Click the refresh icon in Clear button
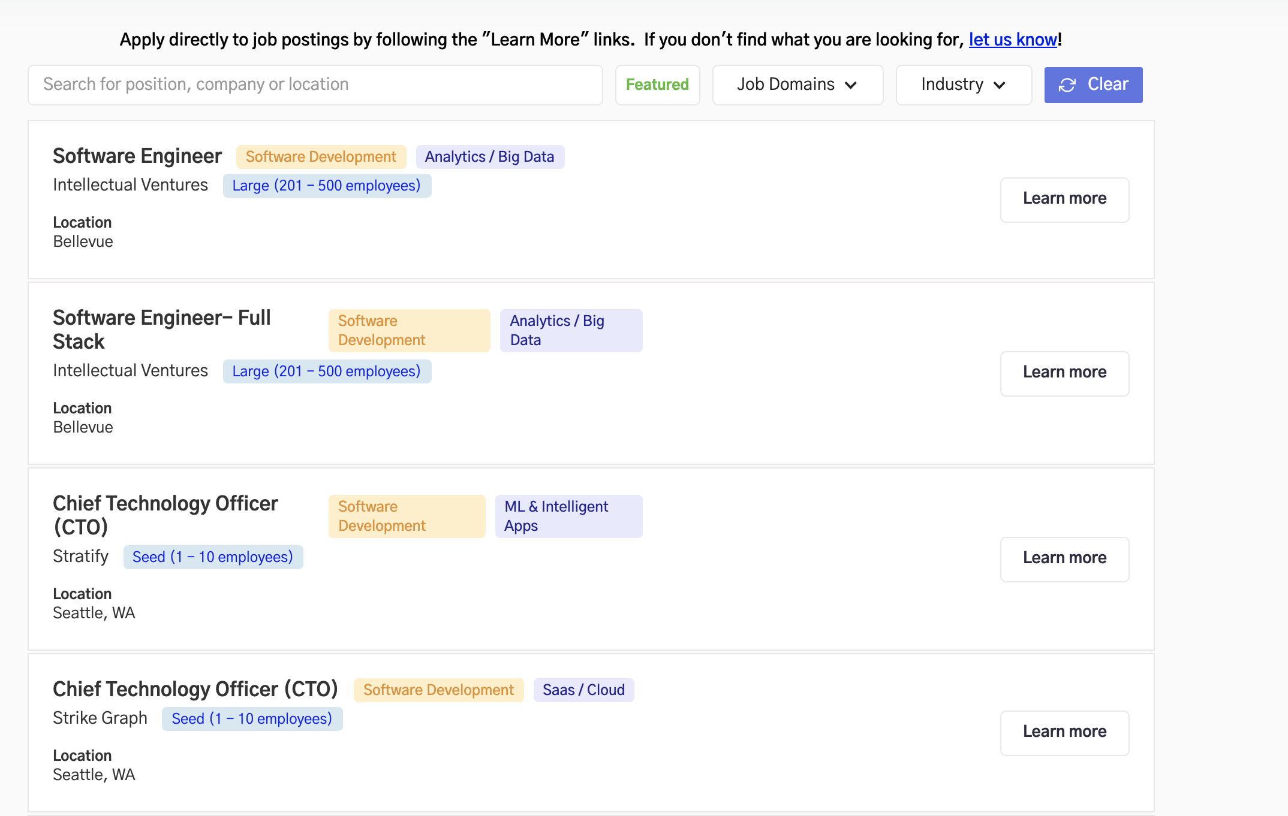The image size is (1288, 816). pos(1067,85)
